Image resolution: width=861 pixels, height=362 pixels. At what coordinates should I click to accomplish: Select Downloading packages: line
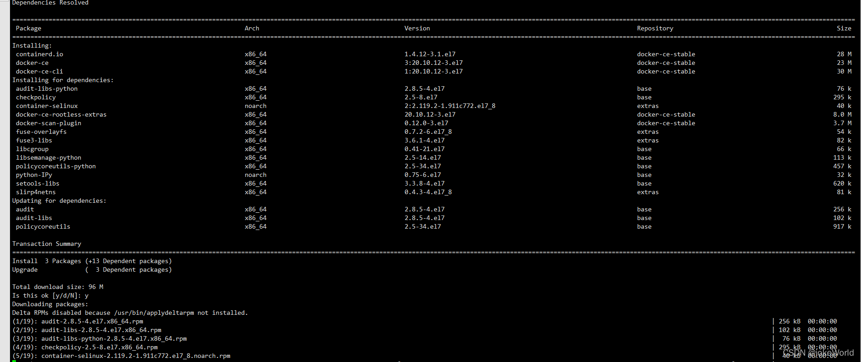(x=50, y=304)
